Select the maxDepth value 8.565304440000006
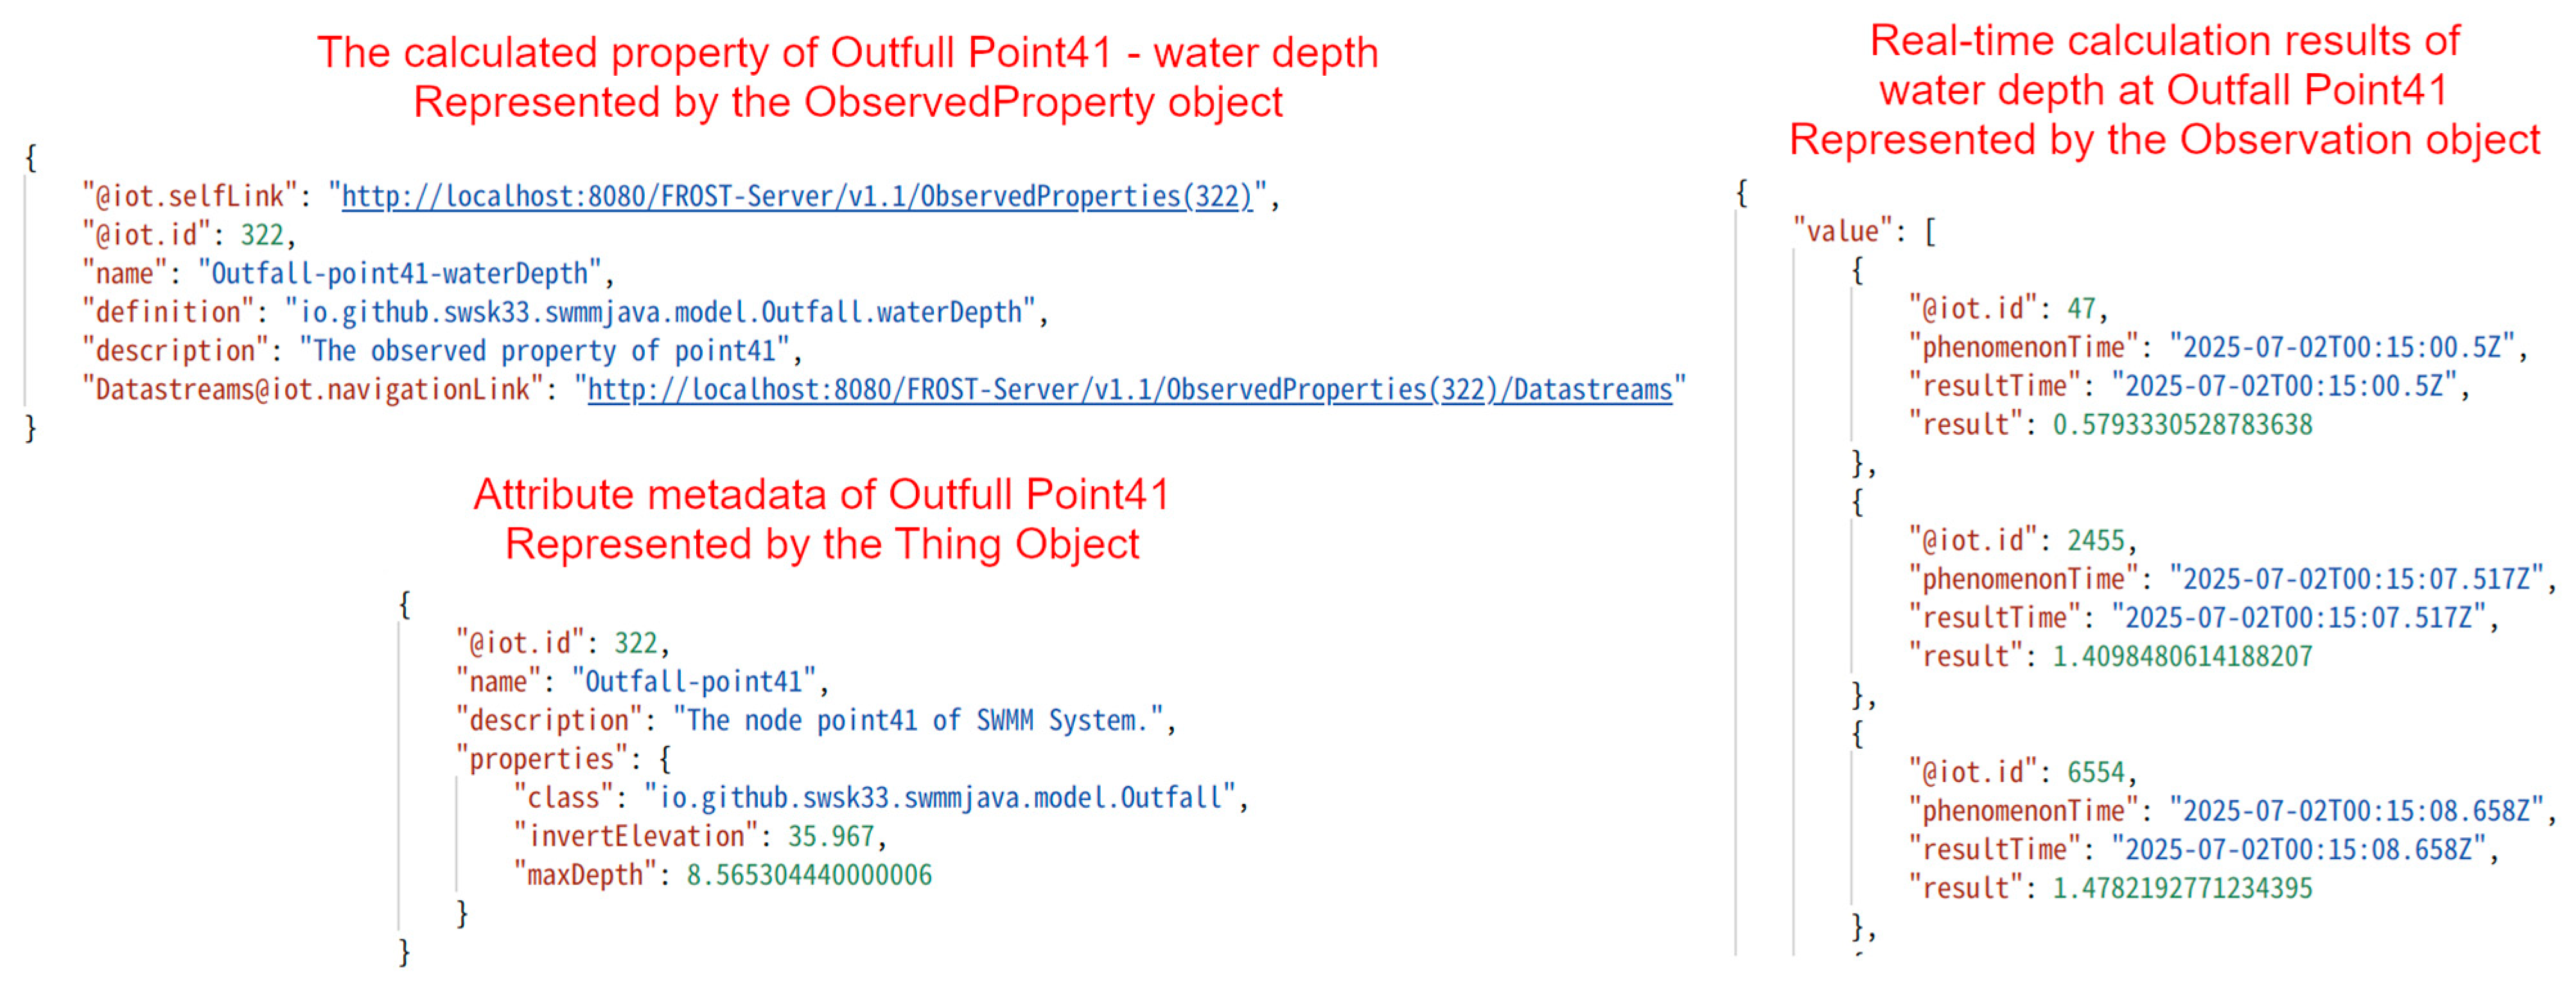Image resolution: width=2576 pixels, height=999 pixels. pyautogui.click(x=808, y=875)
